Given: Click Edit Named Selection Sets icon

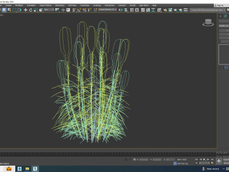Looking at the screenshot, I should coord(95,10).
